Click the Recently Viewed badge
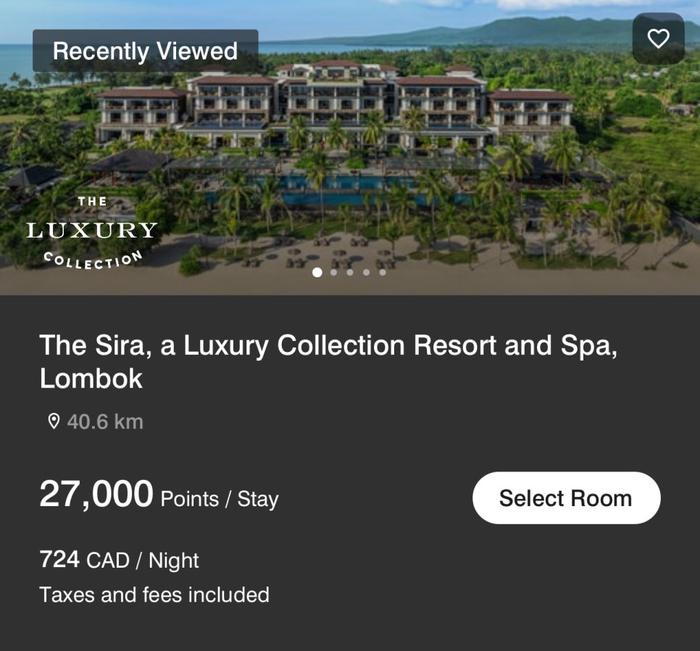 pyautogui.click(x=146, y=51)
